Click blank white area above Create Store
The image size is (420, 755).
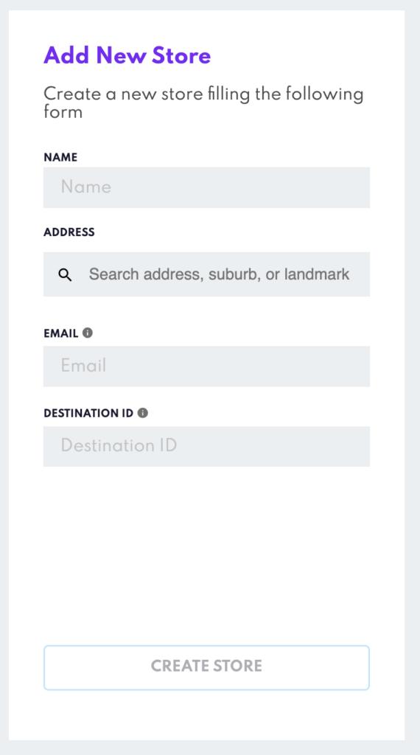pyautogui.click(x=206, y=554)
